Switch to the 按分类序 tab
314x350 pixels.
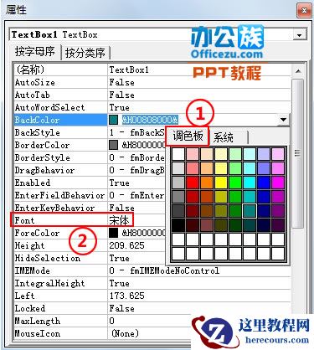[85, 53]
